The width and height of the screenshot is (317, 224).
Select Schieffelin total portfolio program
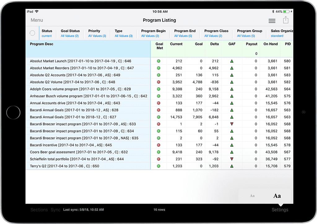(x=77, y=159)
